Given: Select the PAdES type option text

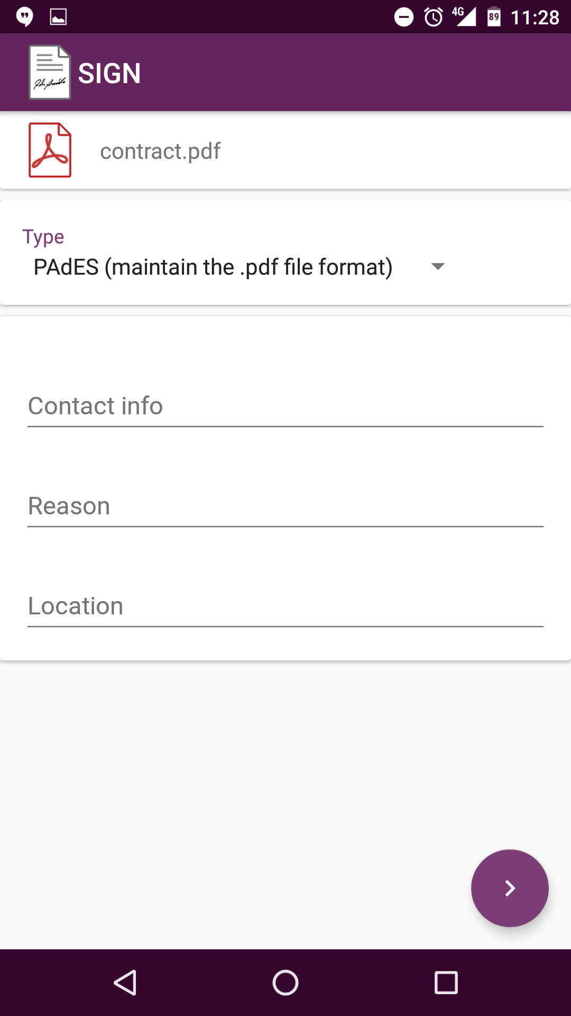Looking at the screenshot, I should (x=213, y=267).
